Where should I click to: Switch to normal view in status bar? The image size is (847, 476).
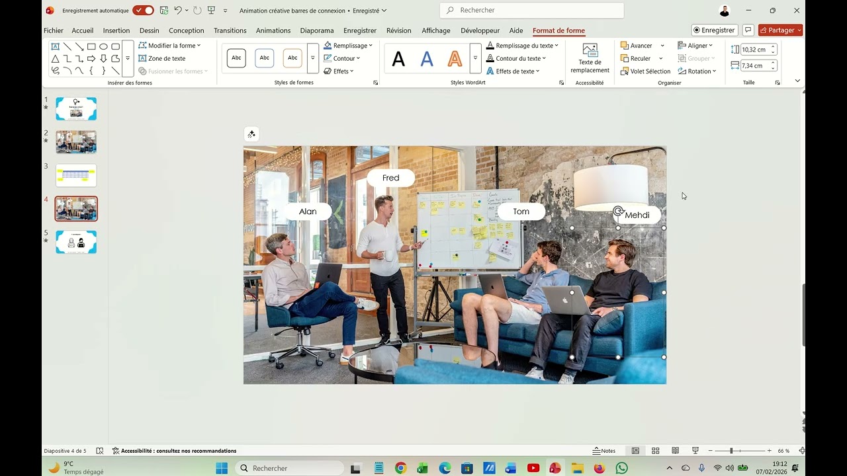click(x=635, y=451)
